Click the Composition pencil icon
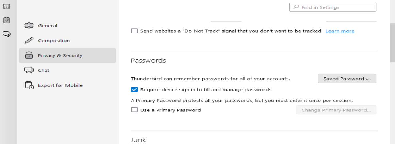This screenshot has height=144, width=395. point(29,41)
